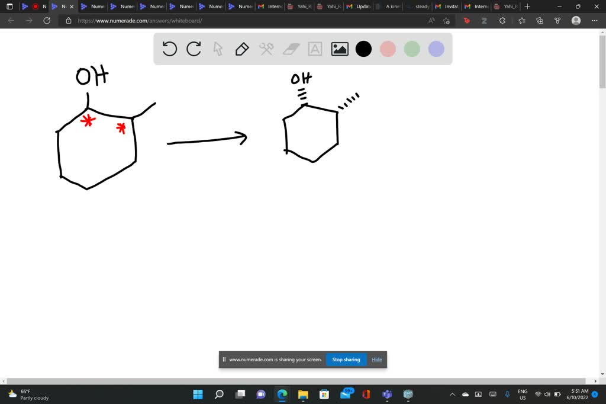
Task: Select the Pen drawing tool
Action: [241, 49]
